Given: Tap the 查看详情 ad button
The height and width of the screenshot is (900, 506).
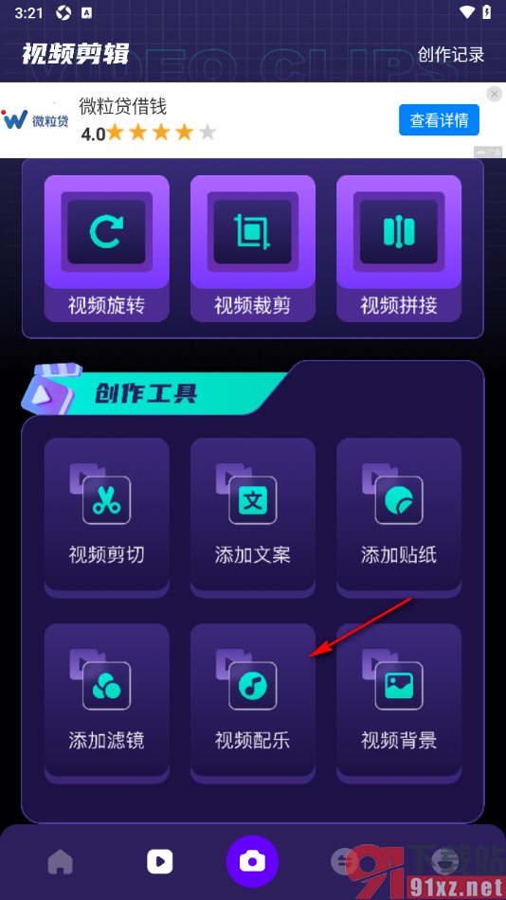Looking at the screenshot, I should 439,120.
